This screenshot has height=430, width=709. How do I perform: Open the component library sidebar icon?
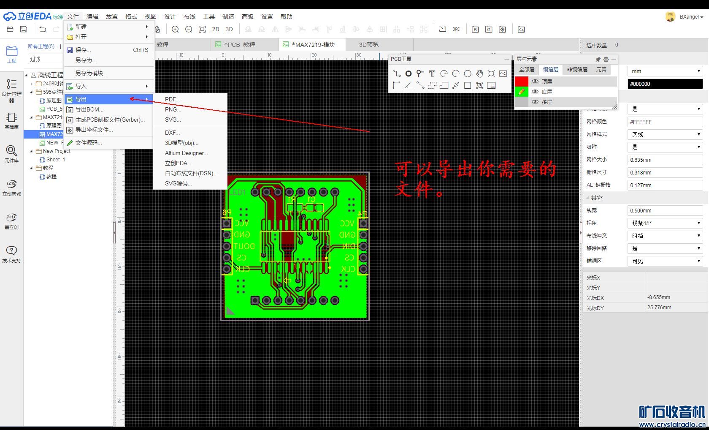[x=11, y=154]
